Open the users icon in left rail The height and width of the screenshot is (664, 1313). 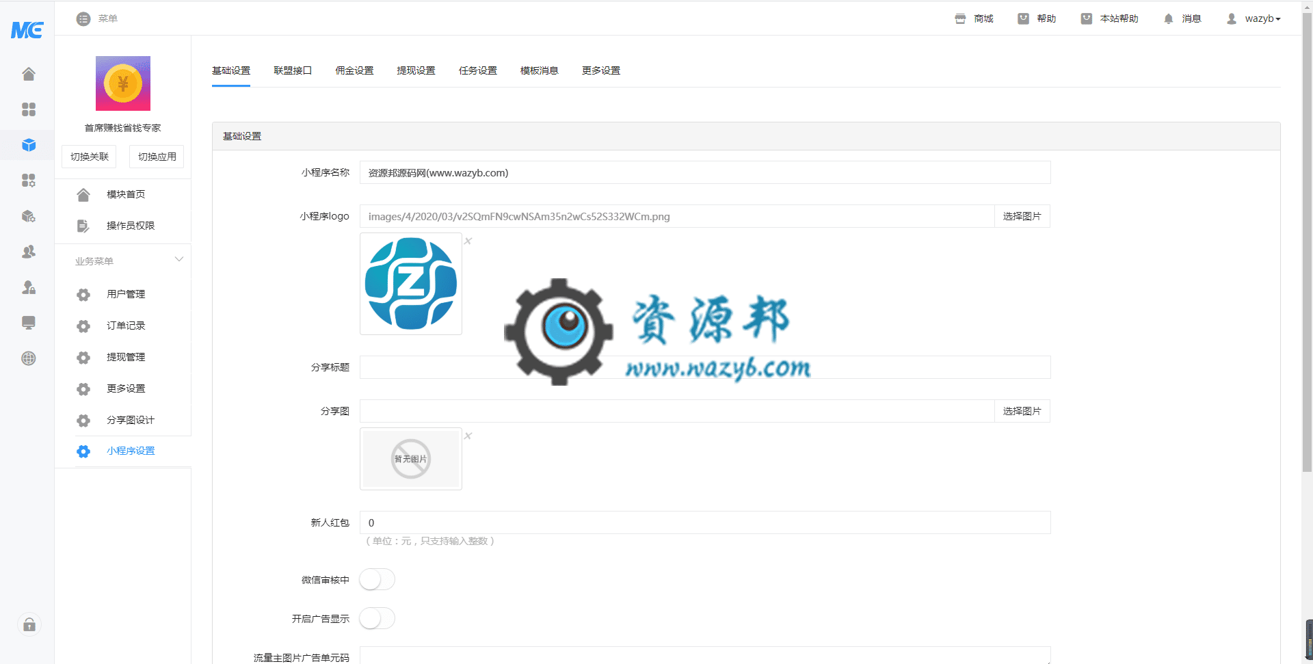[29, 252]
